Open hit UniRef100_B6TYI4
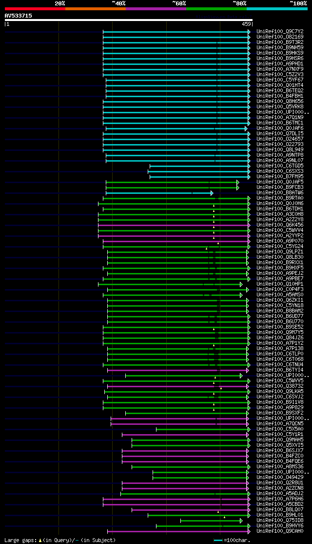Screen dimensions: 312x544 click(x=280, y=370)
